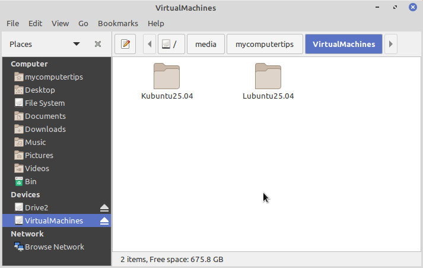423x268 pixels.
Task: Select the Lubuntu25.04 folder icon
Action: pyautogui.click(x=268, y=76)
